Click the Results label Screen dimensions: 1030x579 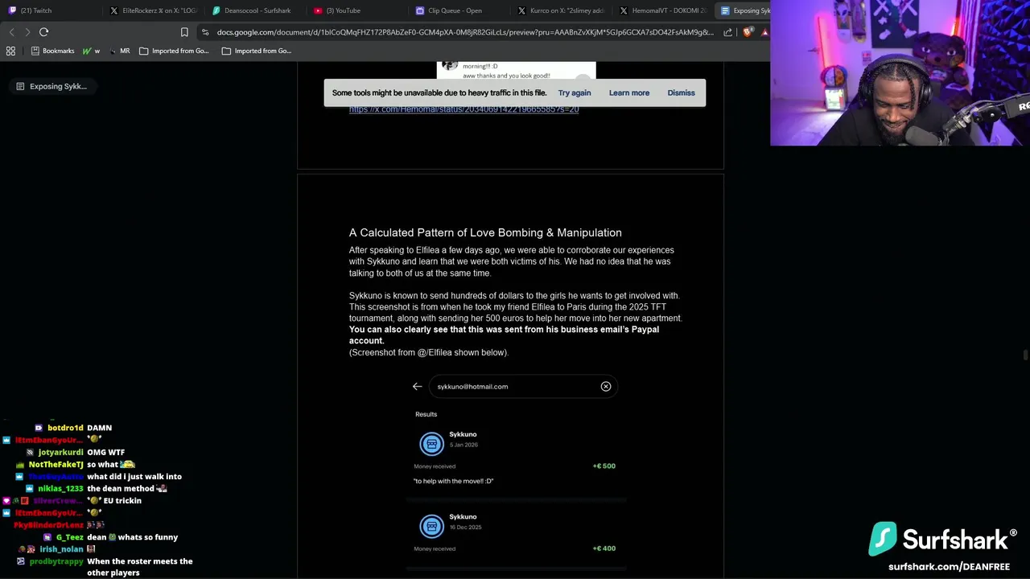(x=426, y=414)
